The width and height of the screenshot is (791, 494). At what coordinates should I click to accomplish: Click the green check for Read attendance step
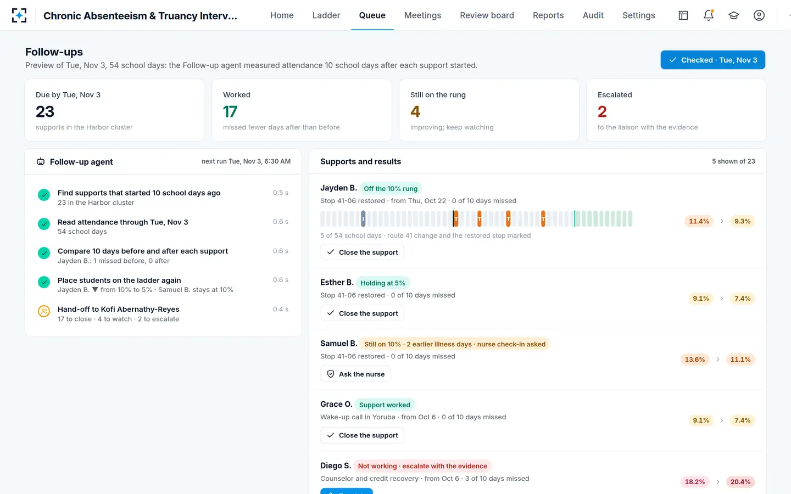pyautogui.click(x=44, y=224)
